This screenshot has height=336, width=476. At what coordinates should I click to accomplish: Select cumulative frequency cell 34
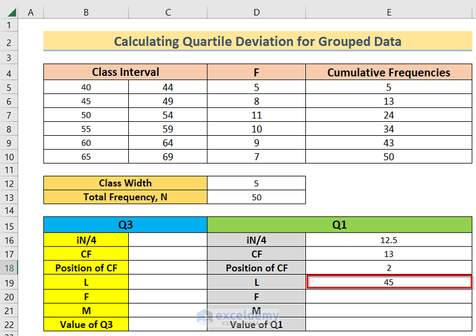click(x=389, y=129)
